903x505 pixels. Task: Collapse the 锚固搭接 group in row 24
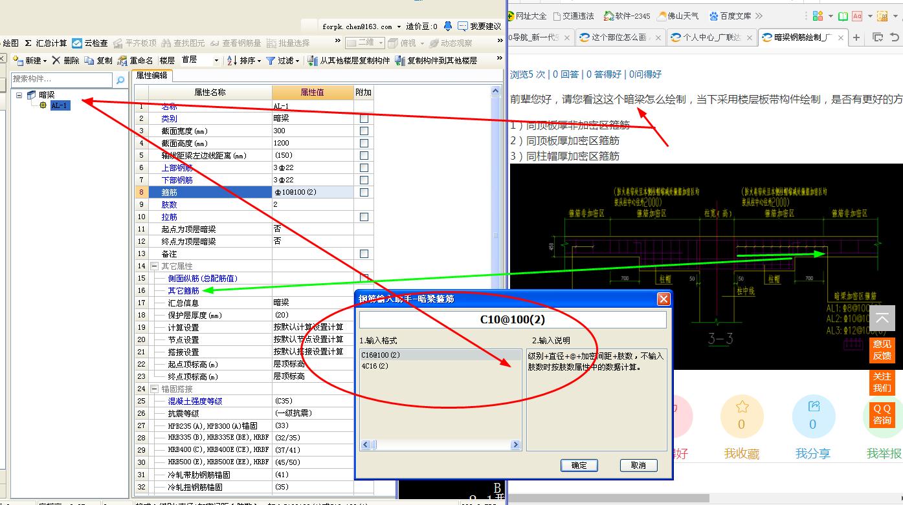tap(155, 389)
